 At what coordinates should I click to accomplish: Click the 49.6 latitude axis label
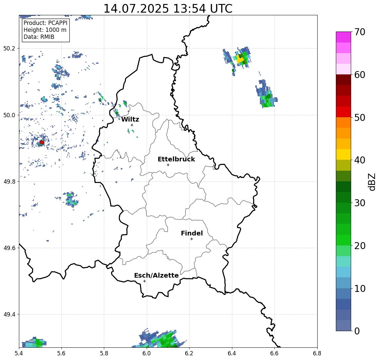[9, 248]
